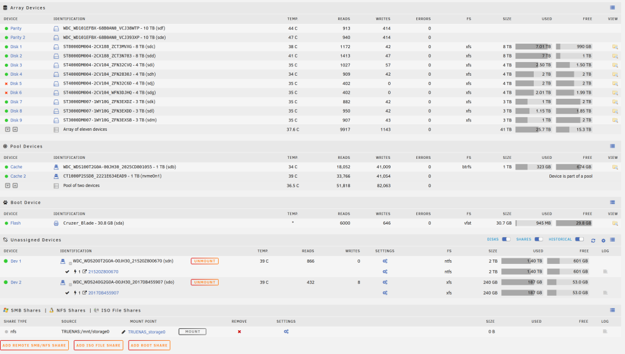
Task: Click Add ISO File Share button
Action: 98,345
